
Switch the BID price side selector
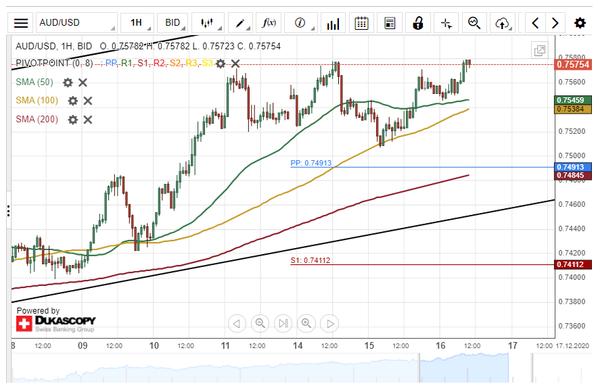[173, 23]
